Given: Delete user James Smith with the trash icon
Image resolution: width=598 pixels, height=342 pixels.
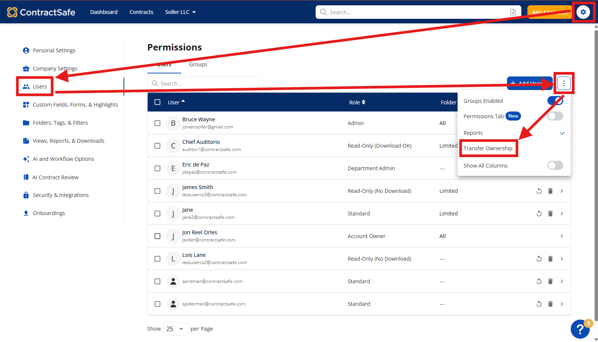Looking at the screenshot, I should pos(550,191).
